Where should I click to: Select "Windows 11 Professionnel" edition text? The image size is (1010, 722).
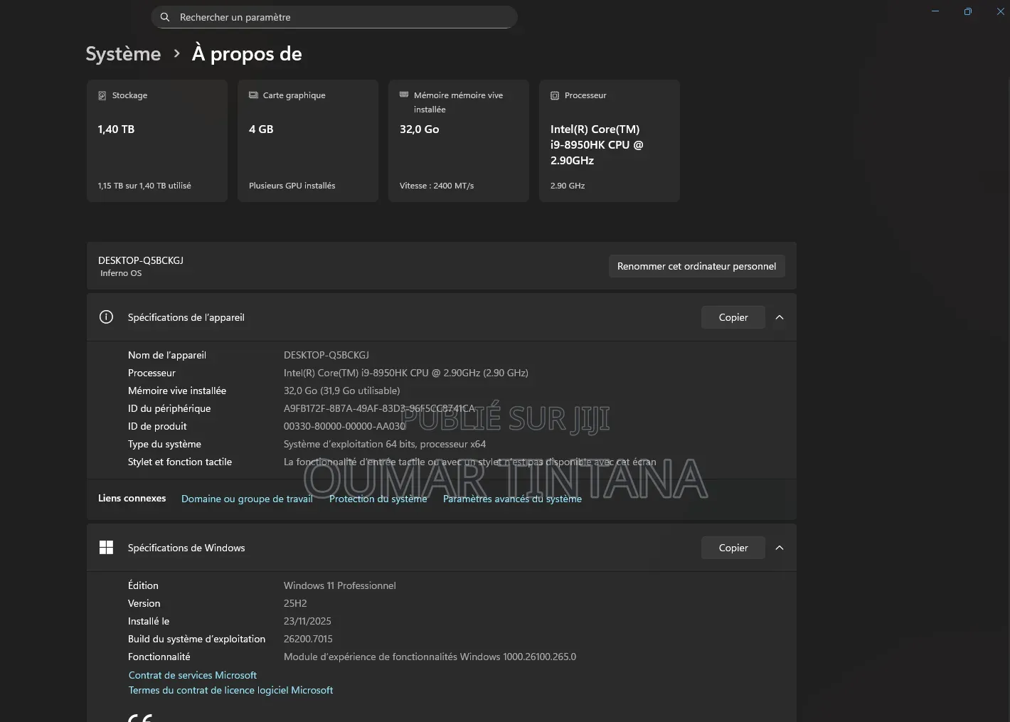[340, 585]
